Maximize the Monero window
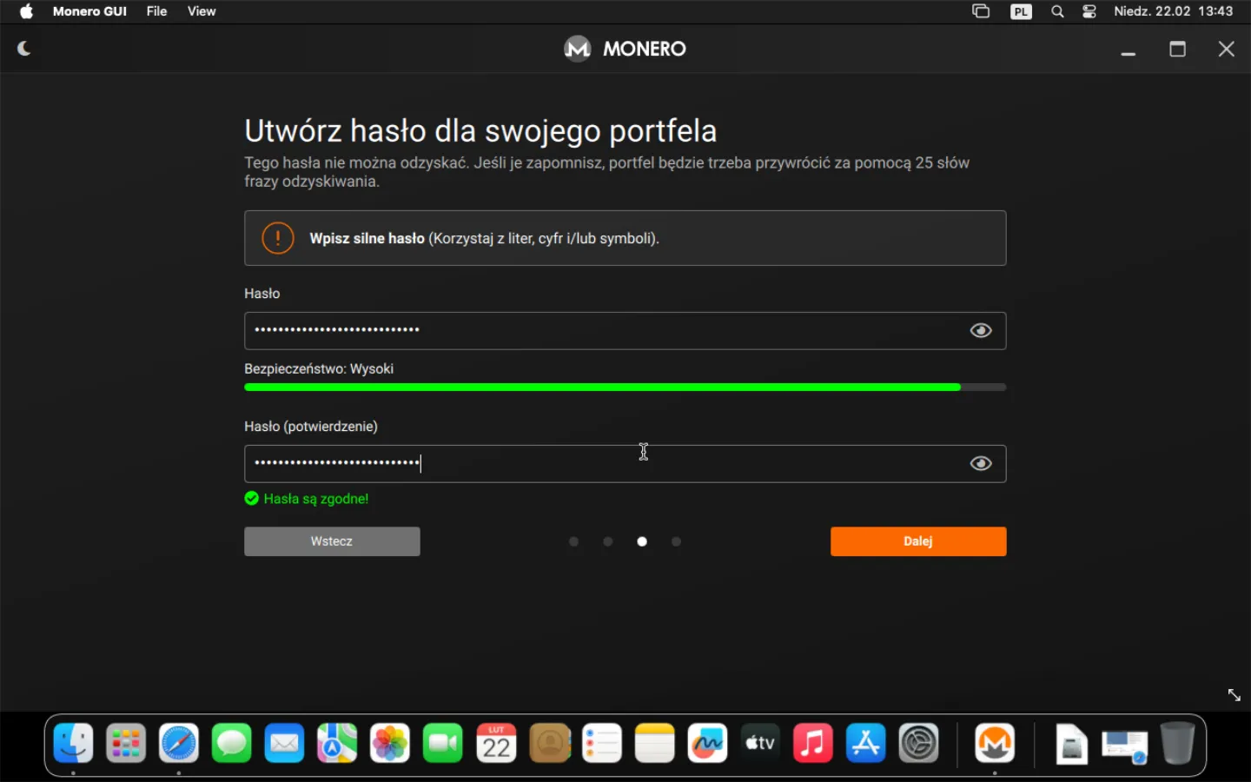This screenshot has height=782, width=1251. click(1177, 49)
